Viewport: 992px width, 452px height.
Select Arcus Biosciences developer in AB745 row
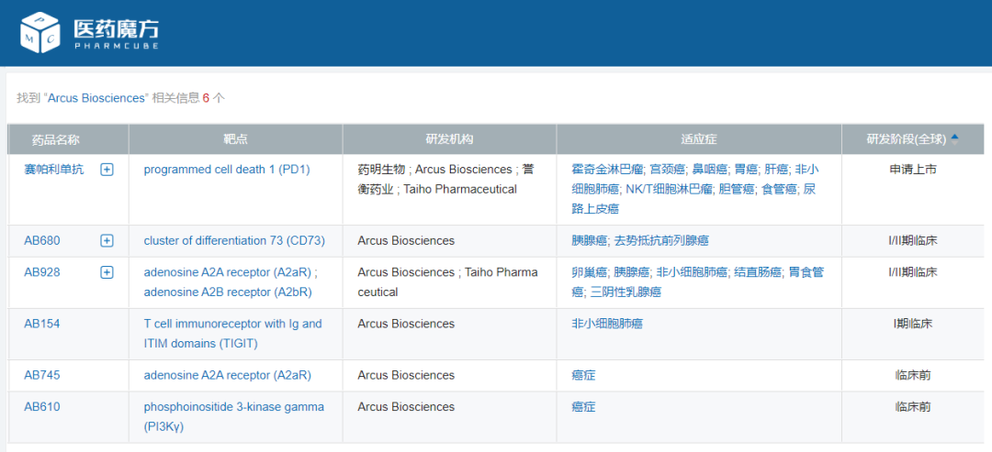point(406,376)
